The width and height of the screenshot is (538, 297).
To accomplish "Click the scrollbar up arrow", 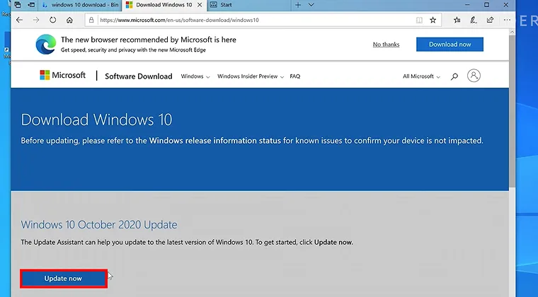I will click(512, 32).
